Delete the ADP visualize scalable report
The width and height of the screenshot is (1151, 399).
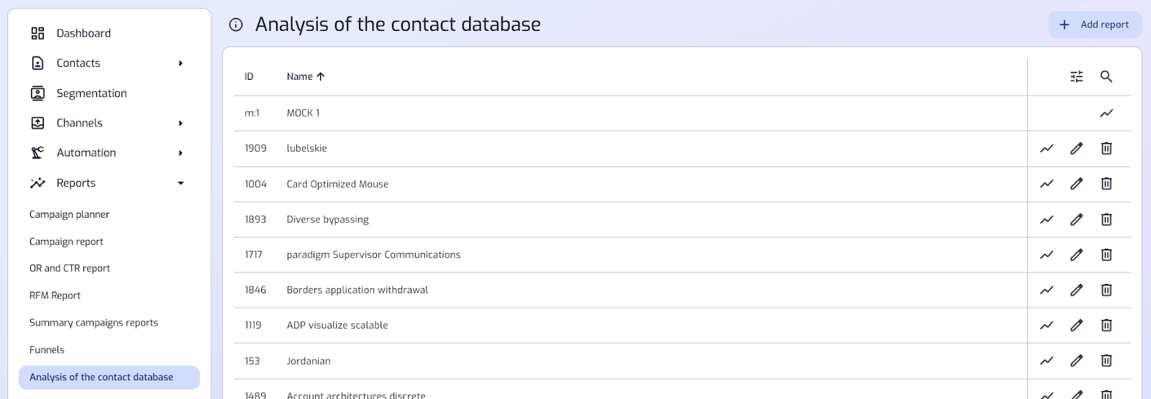point(1106,325)
